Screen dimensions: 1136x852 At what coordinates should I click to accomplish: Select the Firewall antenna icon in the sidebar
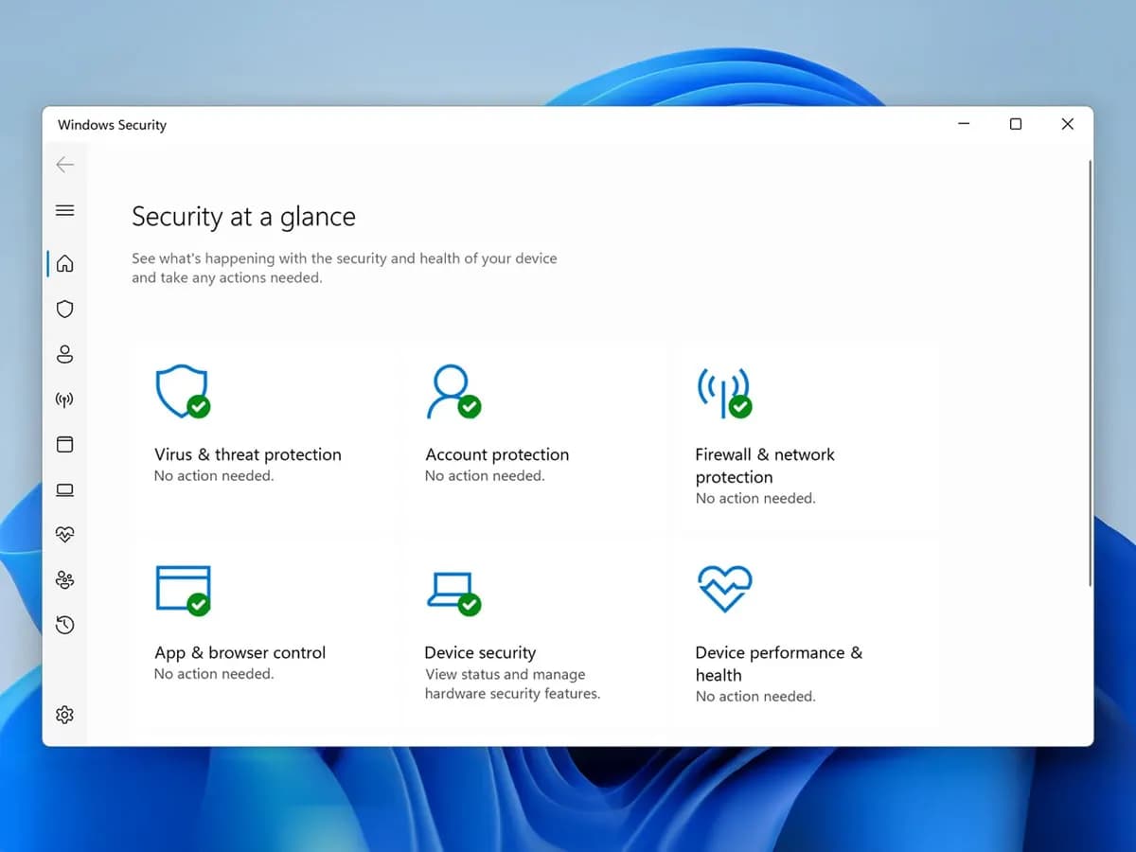point(64,399)
